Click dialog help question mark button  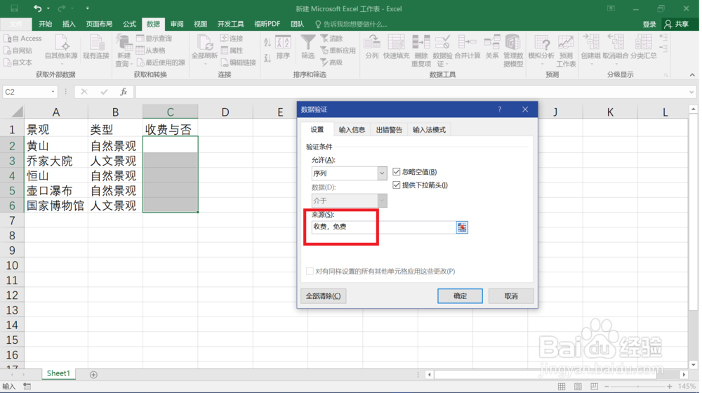[x=500, y=109]
